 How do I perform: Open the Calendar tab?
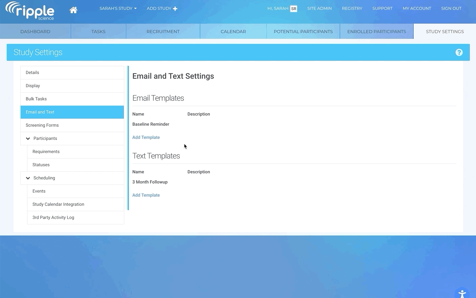pos(233,31)
